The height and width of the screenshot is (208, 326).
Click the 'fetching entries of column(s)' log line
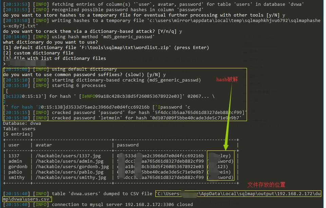[153, 4]
